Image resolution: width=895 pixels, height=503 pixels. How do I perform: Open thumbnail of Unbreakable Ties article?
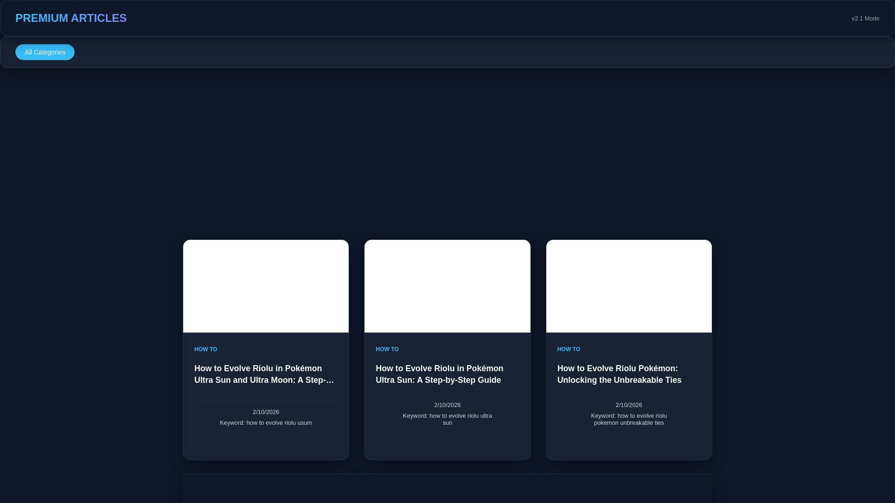click(x=629, y=286)
